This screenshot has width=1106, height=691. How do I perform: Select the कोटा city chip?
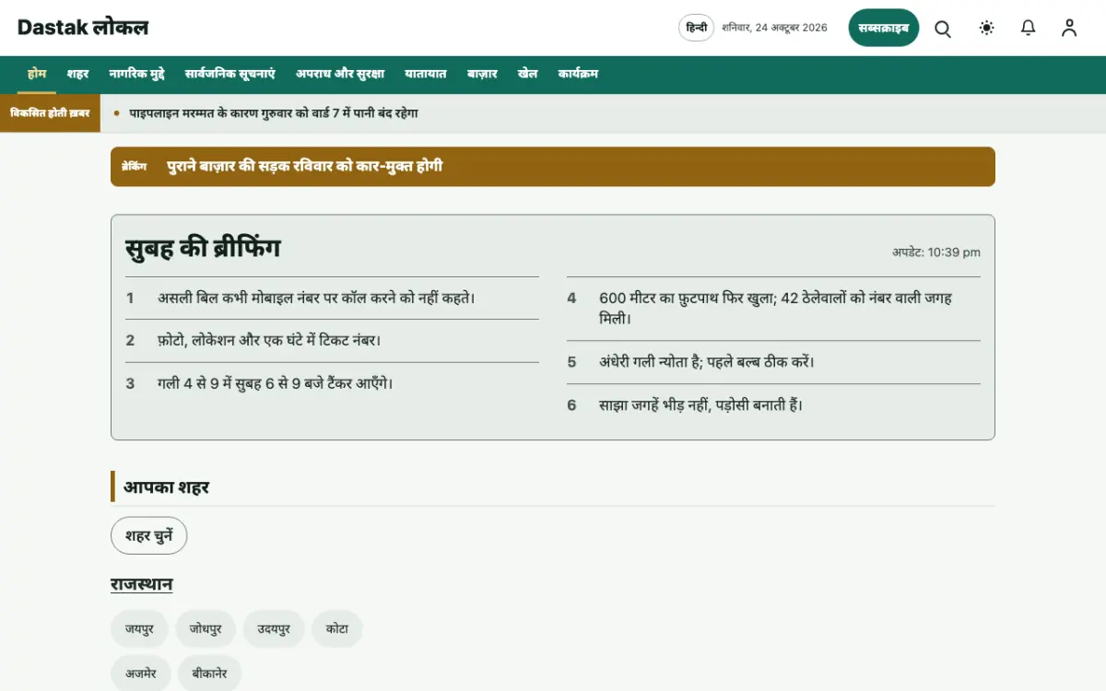tap(337, 629)
